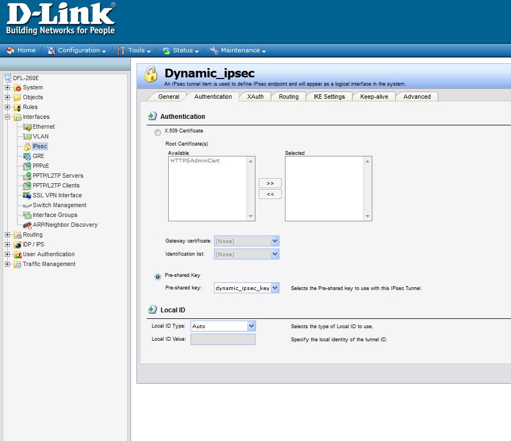This screenshot has height=441, width=511.
Task: Open the XAuth tab
Action: coord(255,96)
